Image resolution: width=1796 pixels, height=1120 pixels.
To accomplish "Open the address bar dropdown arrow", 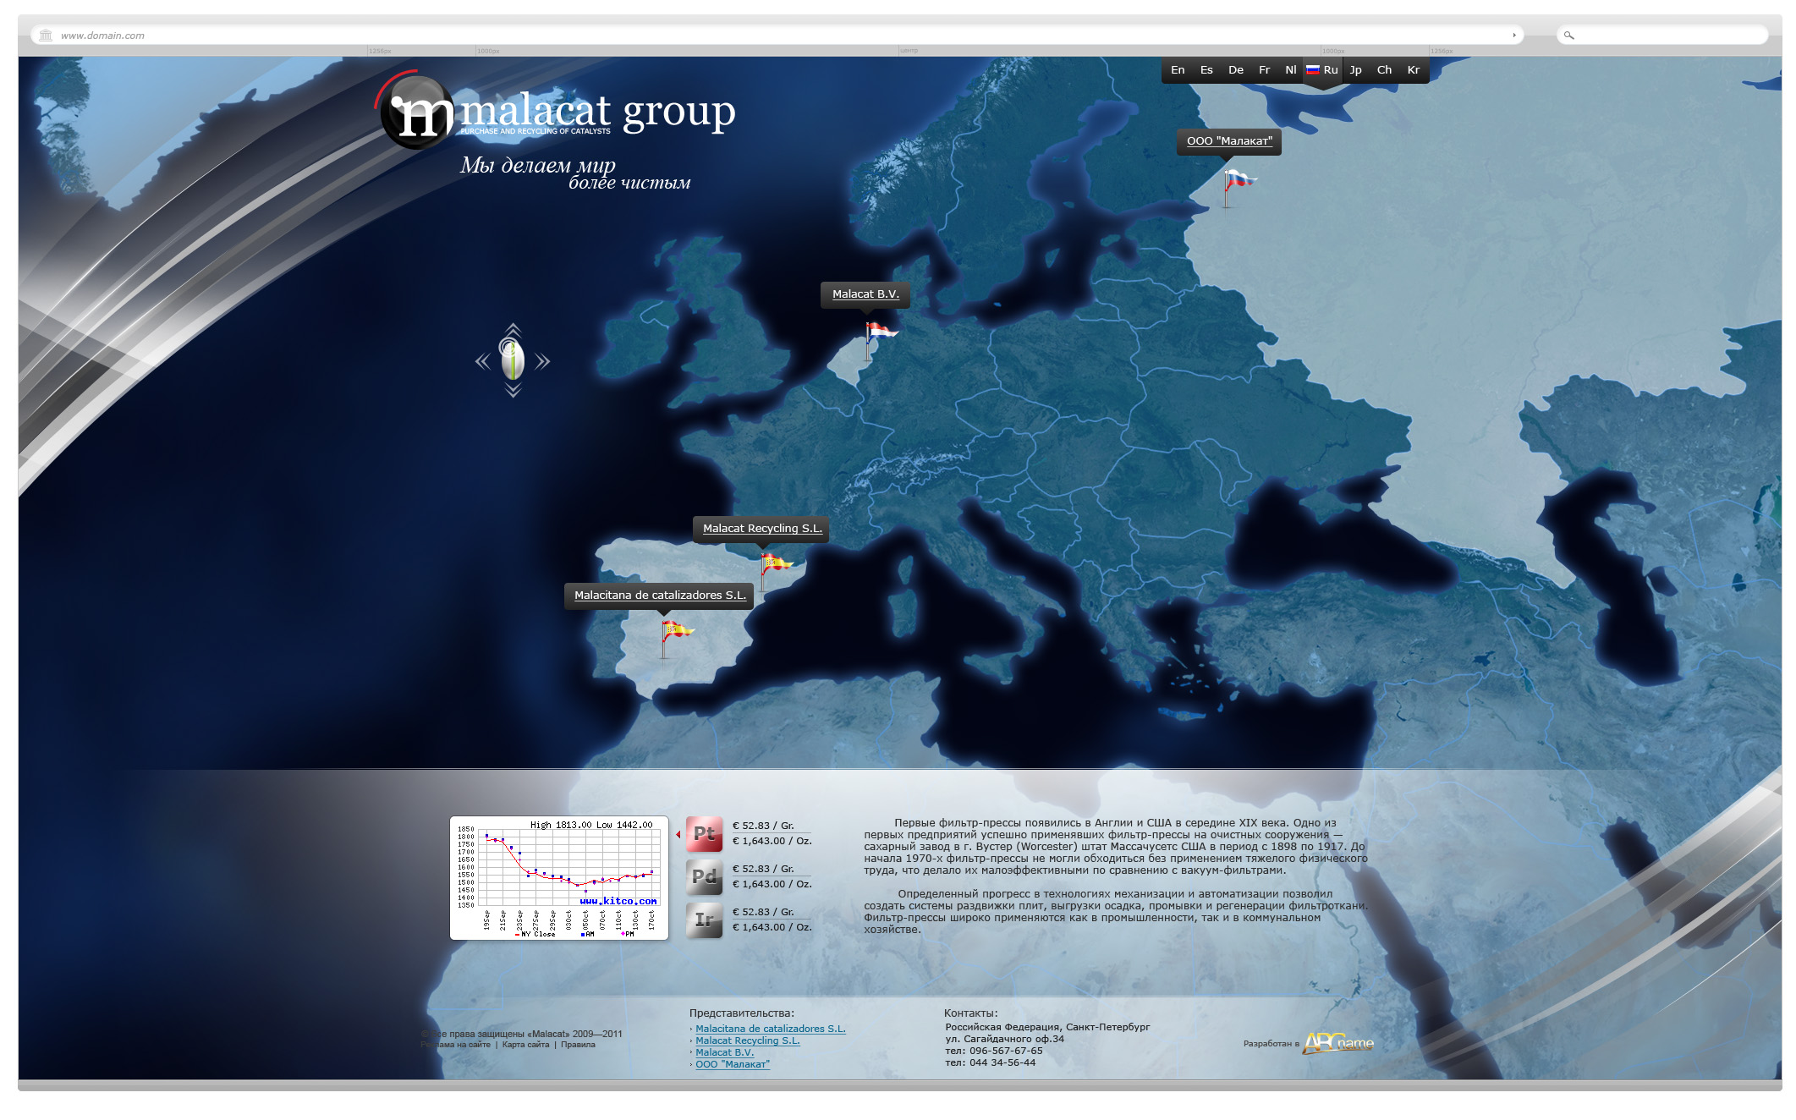I will tap(1514, 36).
